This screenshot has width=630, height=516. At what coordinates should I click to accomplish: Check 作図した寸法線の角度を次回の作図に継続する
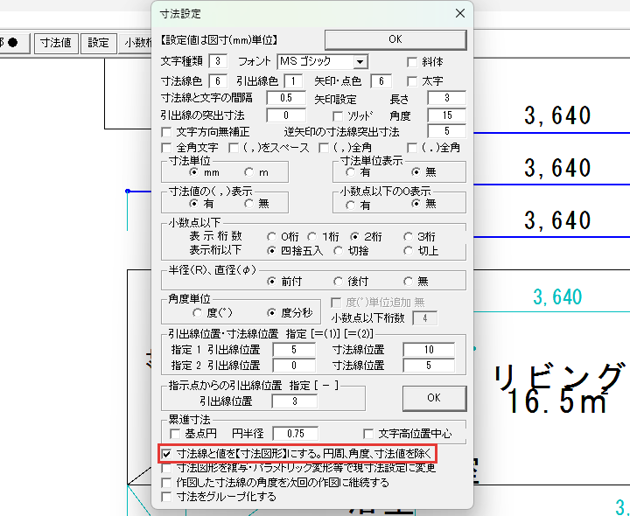(x=166, y=482)
